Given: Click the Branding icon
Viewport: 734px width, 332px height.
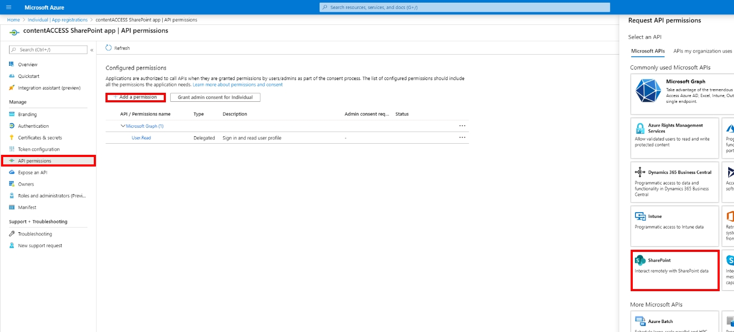Looking at the screenshot, I should click(x=12, y=114).
